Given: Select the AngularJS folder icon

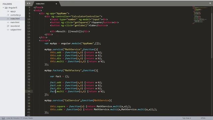Looking at the screenshot, I should [6, 8].
